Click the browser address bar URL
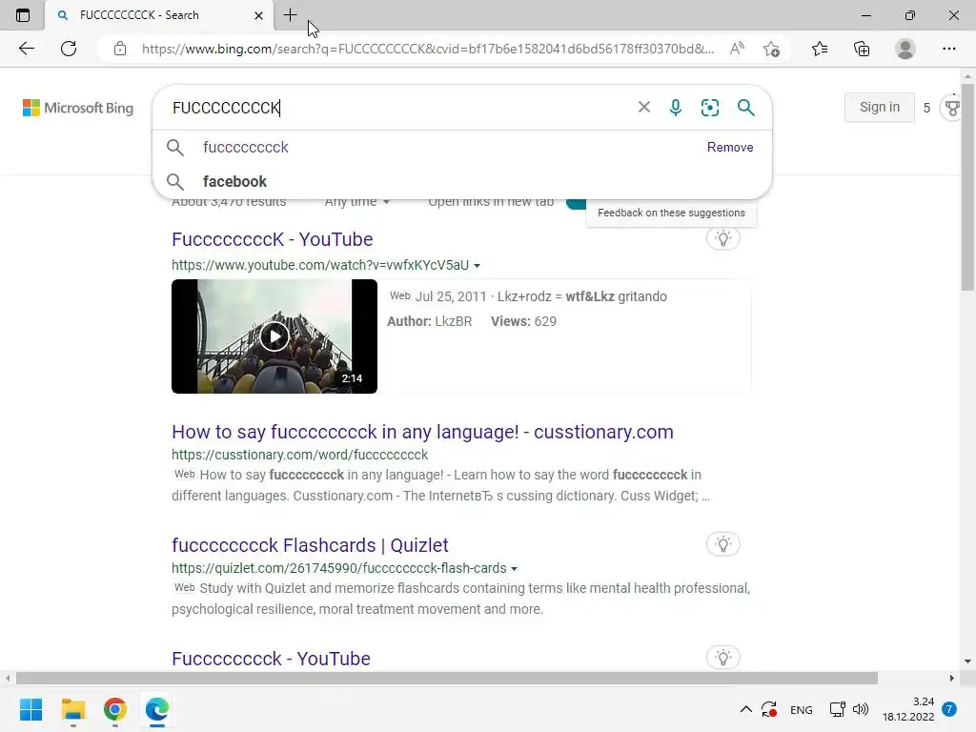 tap(428, 49)
